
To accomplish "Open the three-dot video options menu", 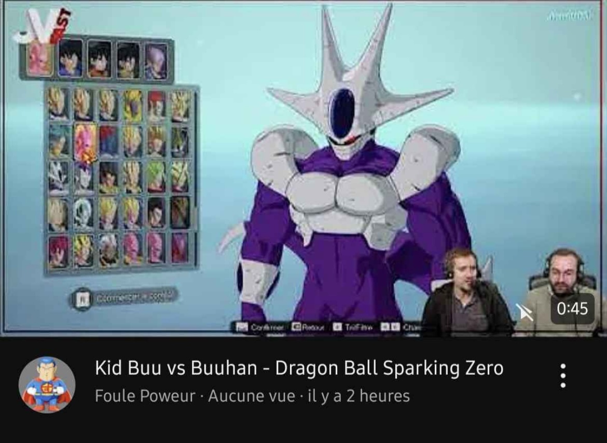I will click(x=563, y=375).
